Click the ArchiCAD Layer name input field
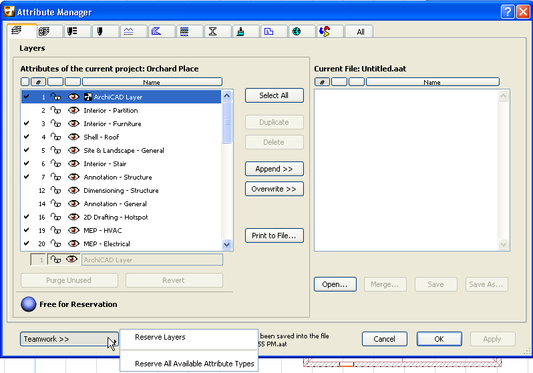 [152, 260]
